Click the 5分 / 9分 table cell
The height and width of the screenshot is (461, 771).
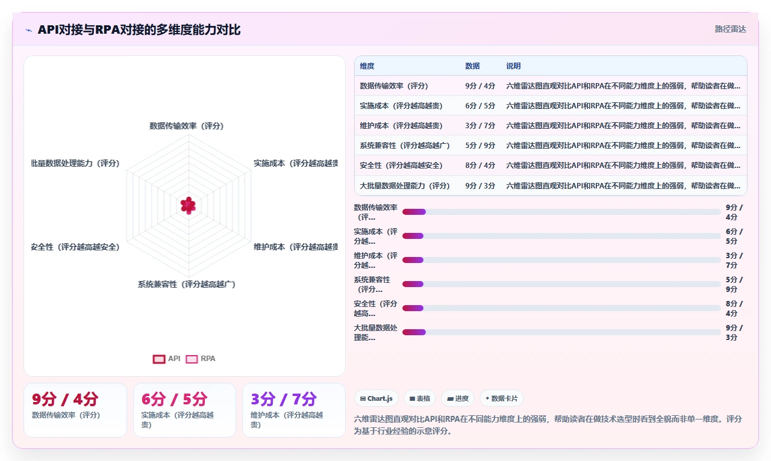480,145
